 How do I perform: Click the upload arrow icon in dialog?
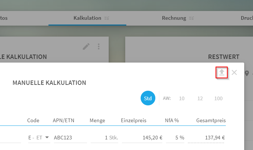pyautogui.click(x=222, y=72)
